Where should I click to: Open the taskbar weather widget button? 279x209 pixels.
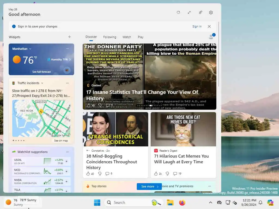pos(23,202)
